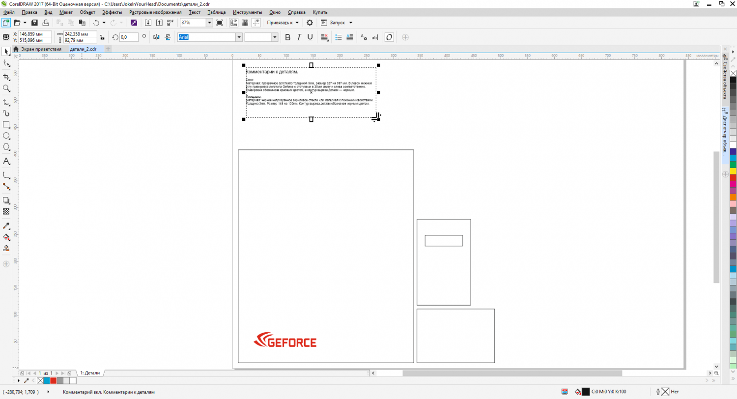737x399 pixels.
Task: Toggle bulleted list
Action: point(339,37)
